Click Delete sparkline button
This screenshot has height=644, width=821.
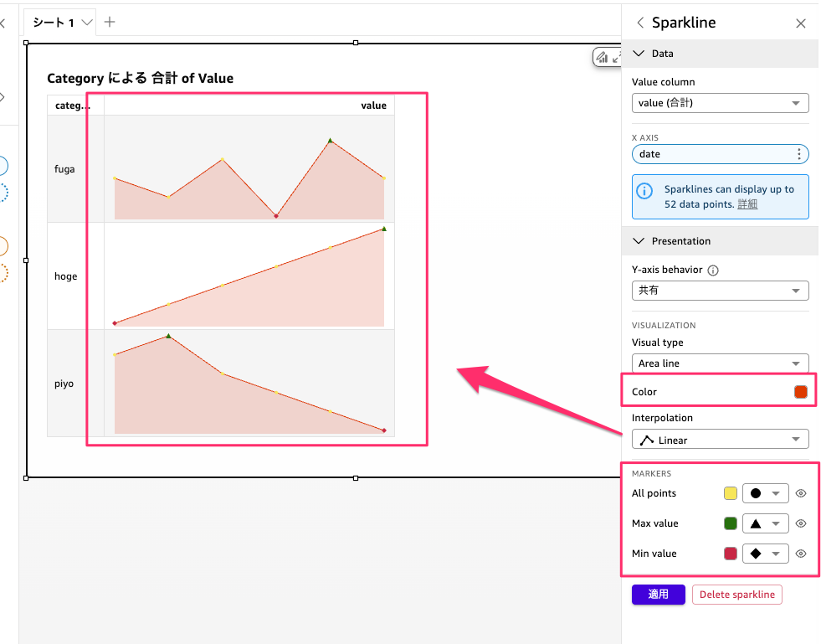point(736,595)
